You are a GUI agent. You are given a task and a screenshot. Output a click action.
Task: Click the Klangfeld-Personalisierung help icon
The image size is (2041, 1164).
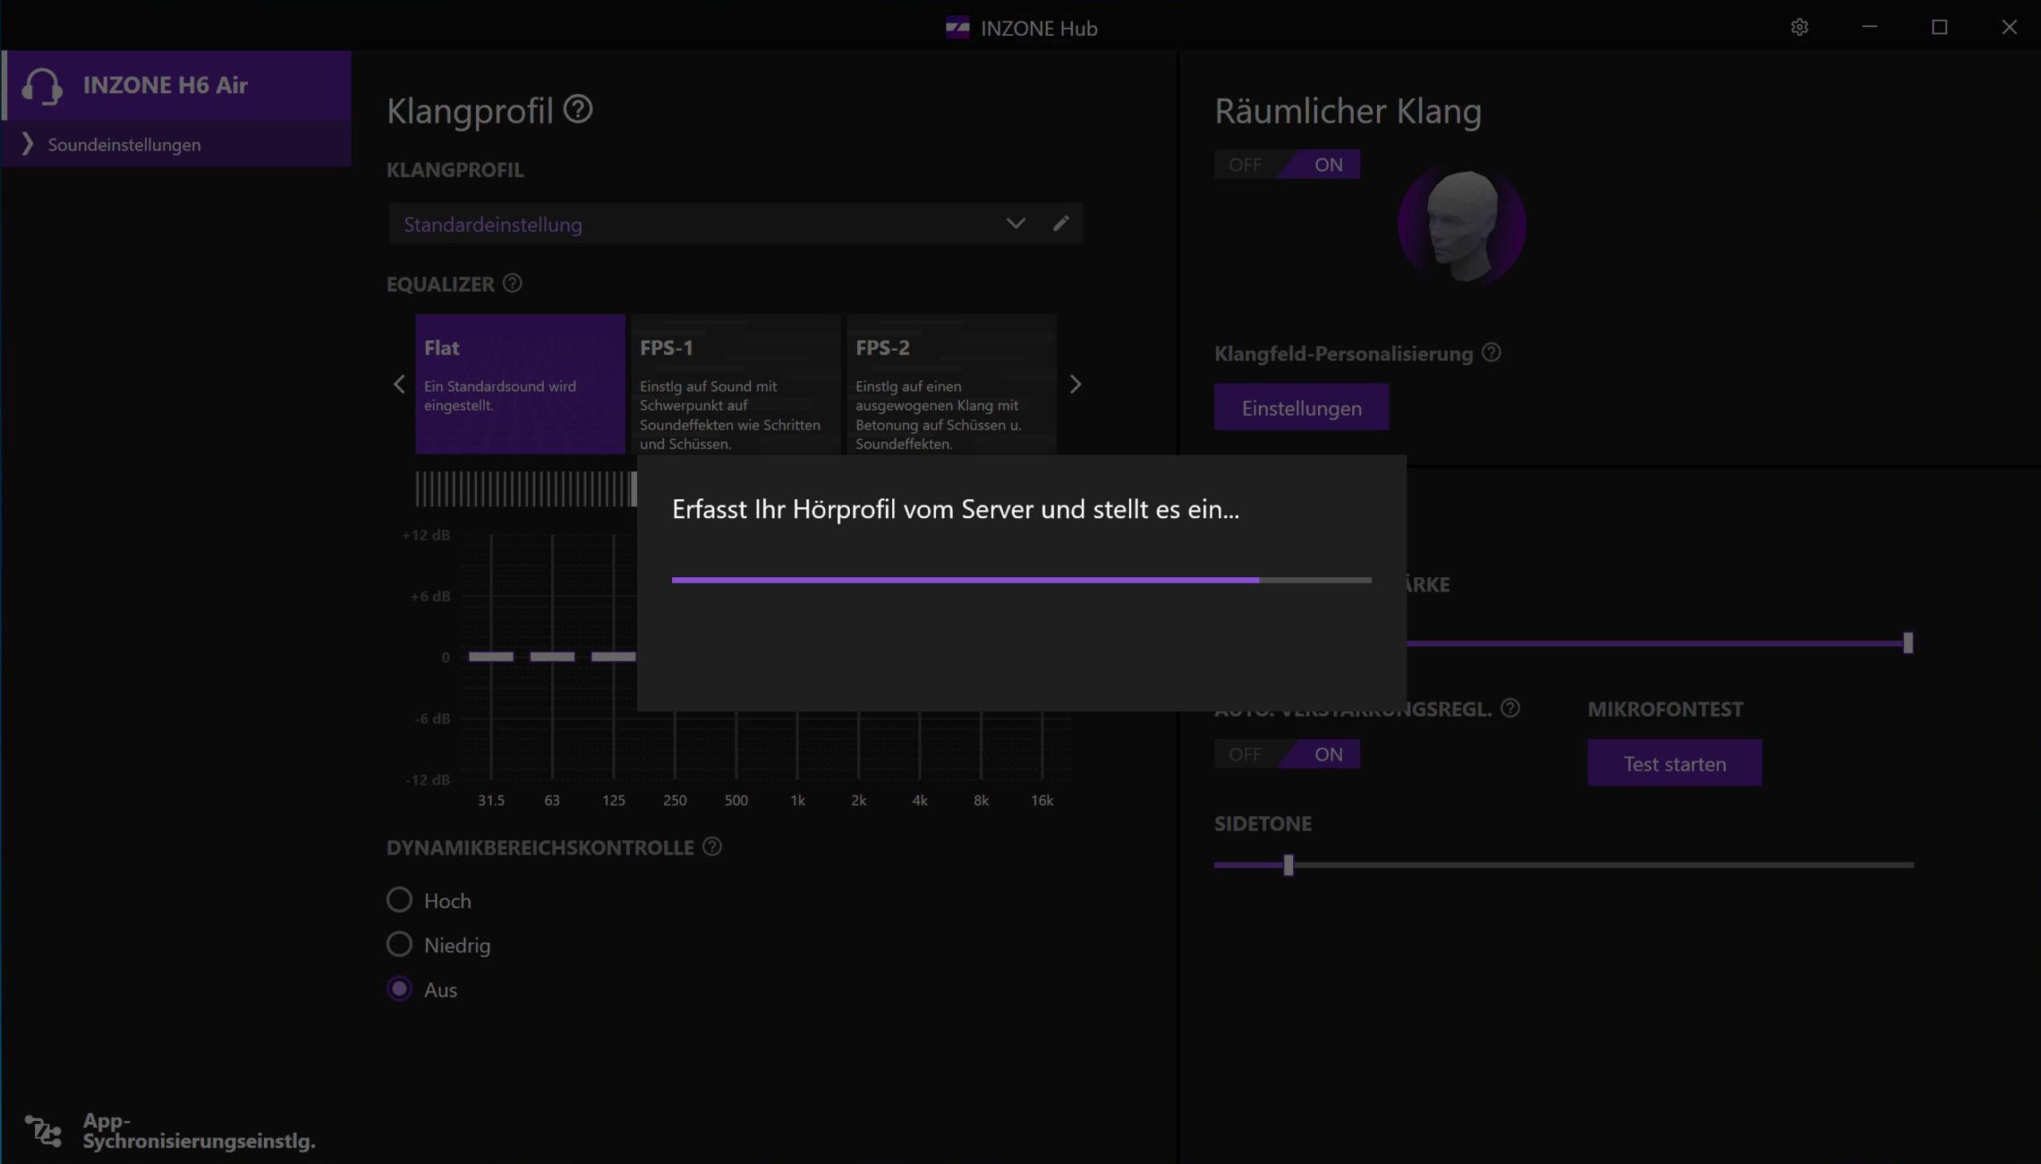coord(1491,352)
